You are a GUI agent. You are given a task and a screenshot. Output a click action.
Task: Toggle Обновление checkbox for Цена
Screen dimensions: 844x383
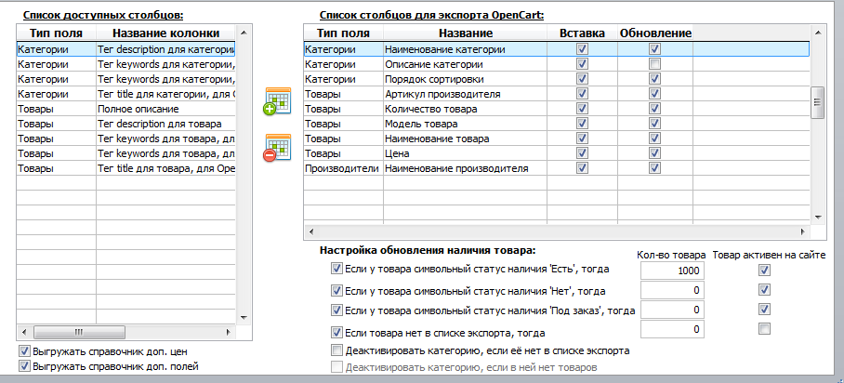tap(654, 153)
